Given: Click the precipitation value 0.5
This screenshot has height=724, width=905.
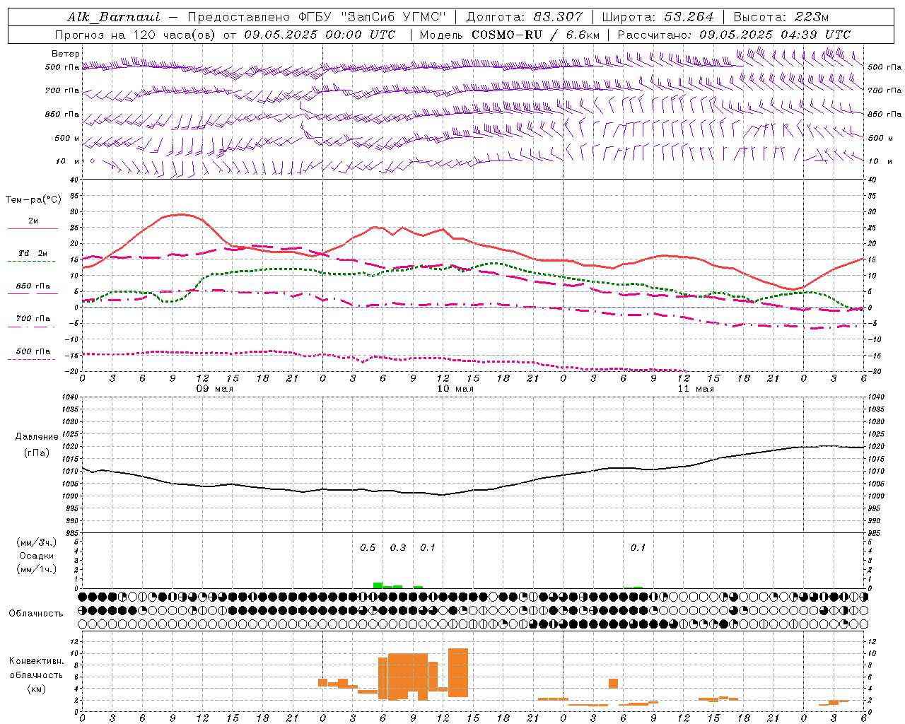Looking at the screenshot, I should 368,547.
